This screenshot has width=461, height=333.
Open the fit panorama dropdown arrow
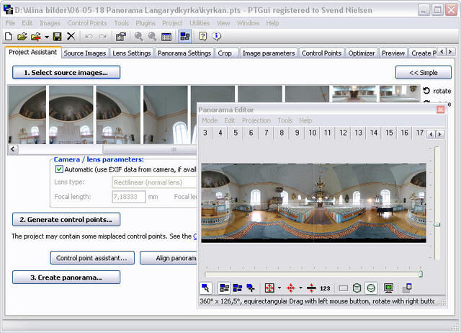(279, 288)
